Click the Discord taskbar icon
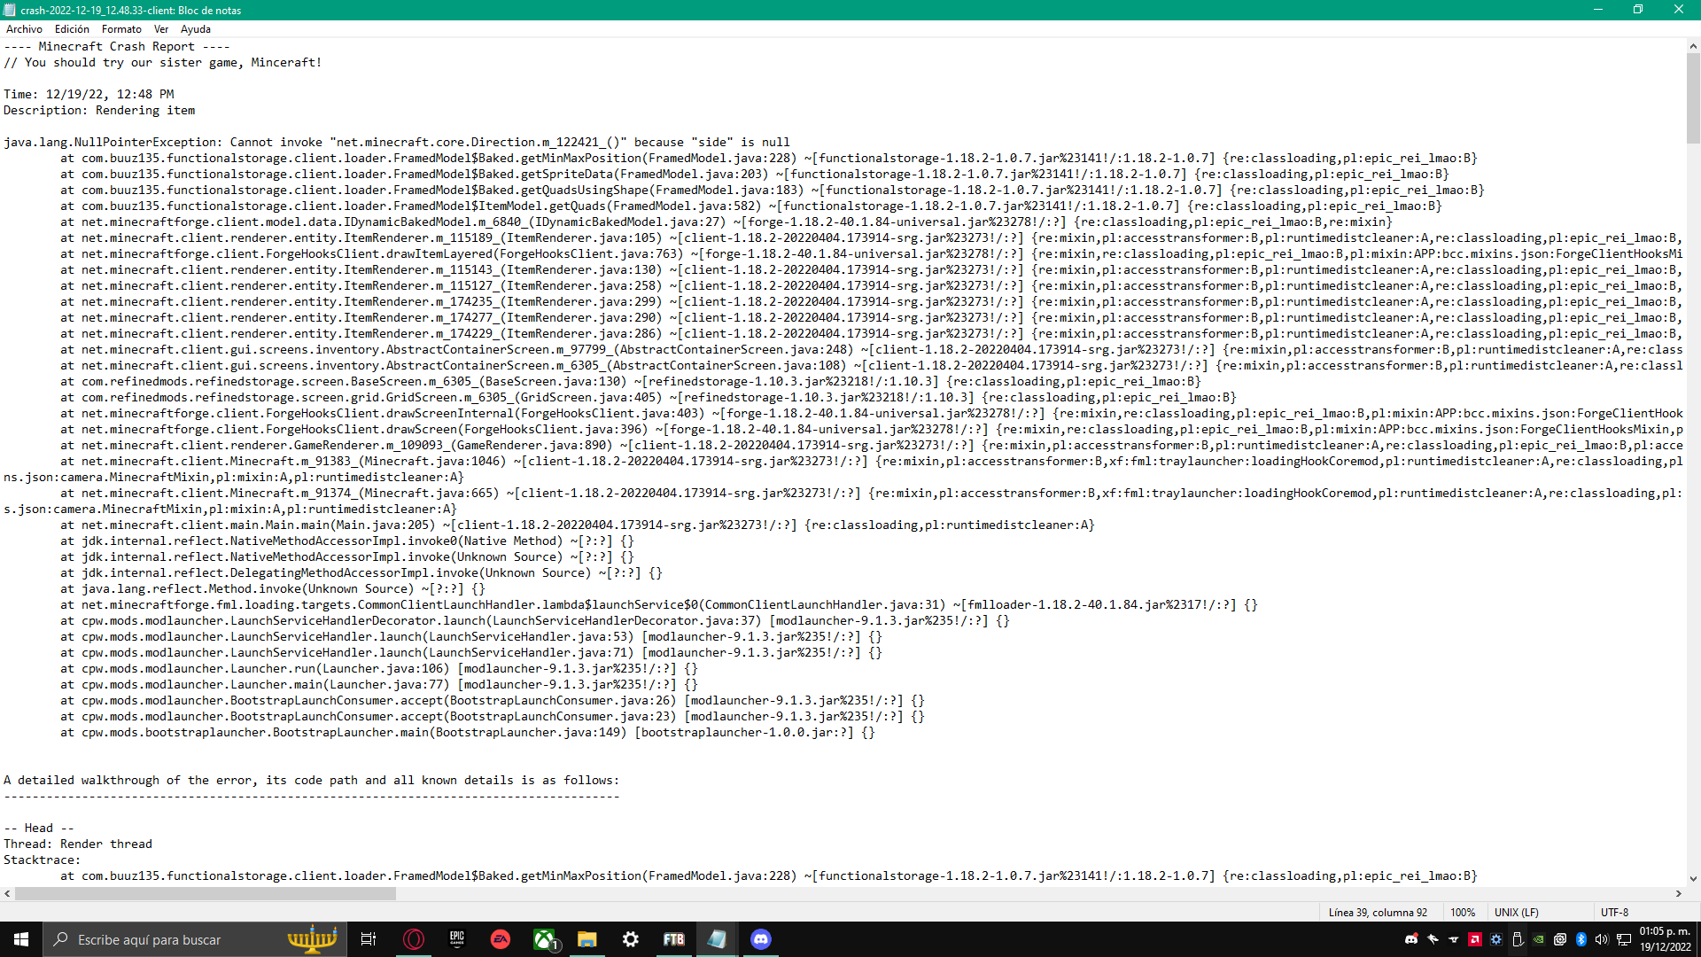Screen dimensions: 1701x957 click(x=760, y=939)
